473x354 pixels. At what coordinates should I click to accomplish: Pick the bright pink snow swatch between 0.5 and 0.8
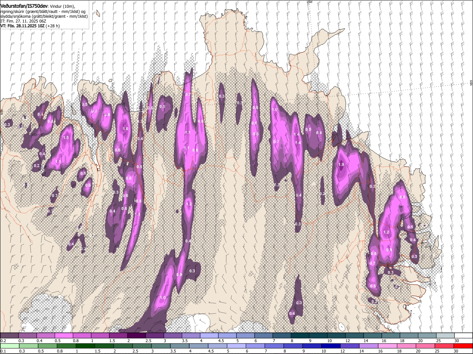point(64,336)
